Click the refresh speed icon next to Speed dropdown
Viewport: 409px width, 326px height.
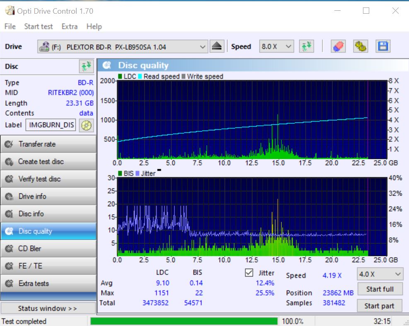click(x=307, y=46)
